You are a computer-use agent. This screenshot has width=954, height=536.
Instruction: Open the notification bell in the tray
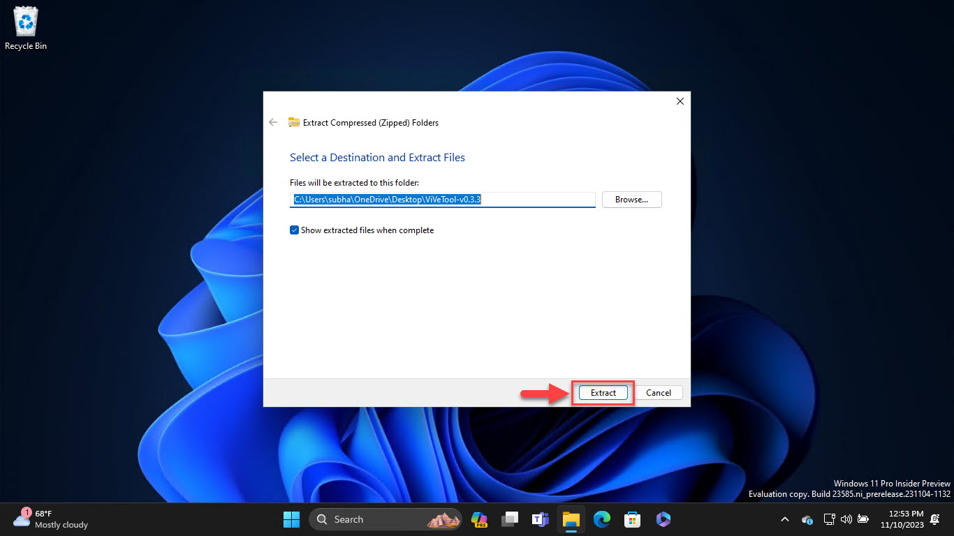pos(936,519)
